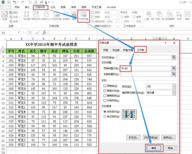This screenshot has width=192, height=154.
Task: Switch to Margins (页边距) dialog tab
Action: 116,50
